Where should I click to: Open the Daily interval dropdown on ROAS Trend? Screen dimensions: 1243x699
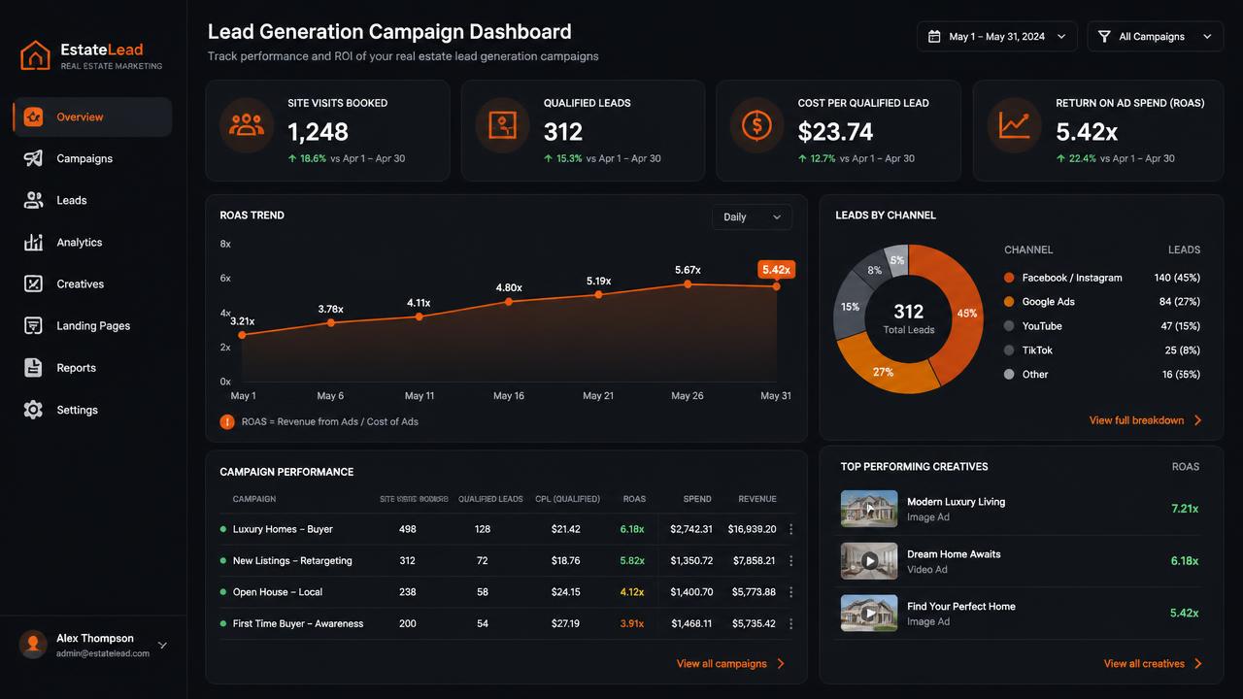pos(752,216)
